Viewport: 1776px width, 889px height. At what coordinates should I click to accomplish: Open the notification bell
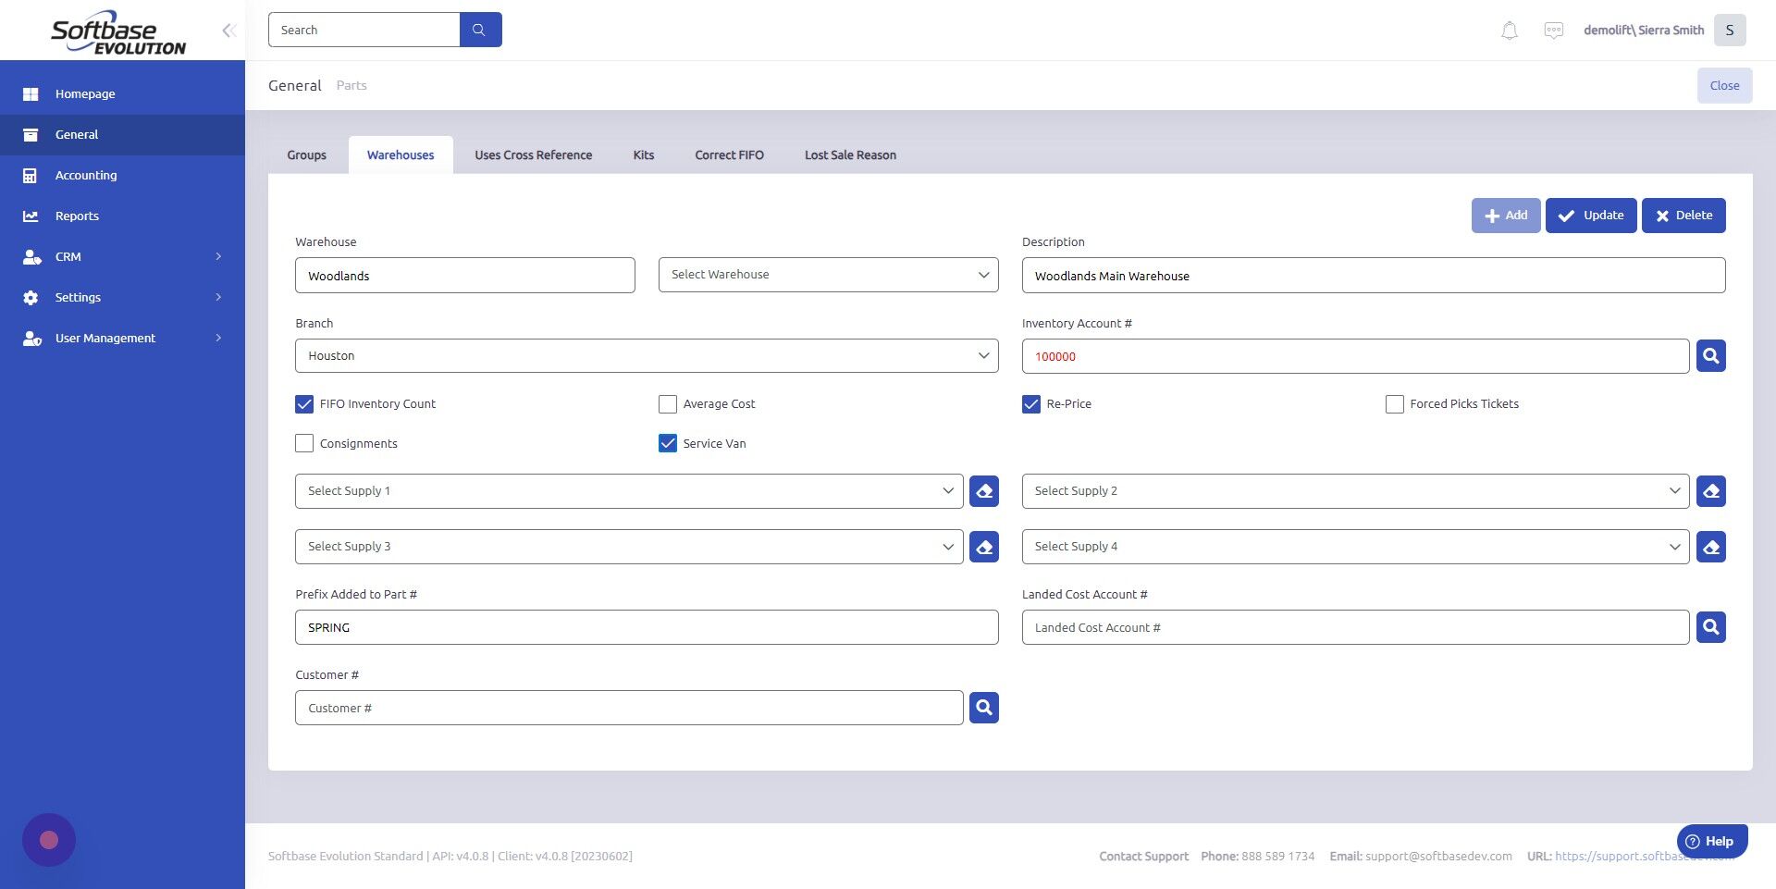click(1509, 30)
